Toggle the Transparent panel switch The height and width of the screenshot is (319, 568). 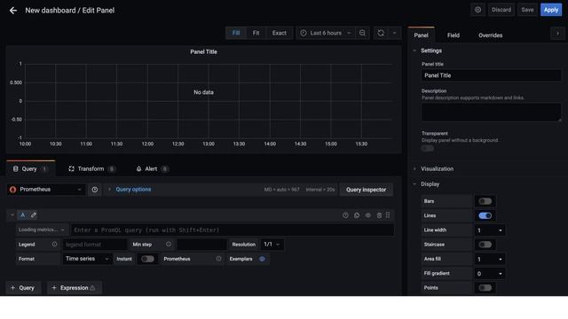[x=428, y=148]
